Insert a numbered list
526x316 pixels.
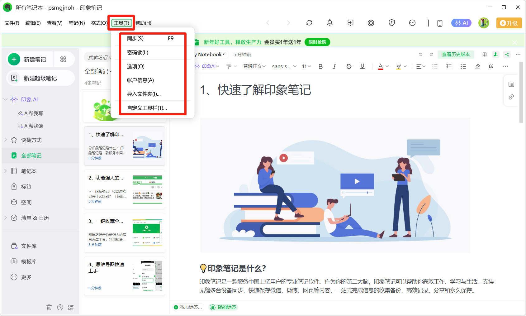pos(449,66)
